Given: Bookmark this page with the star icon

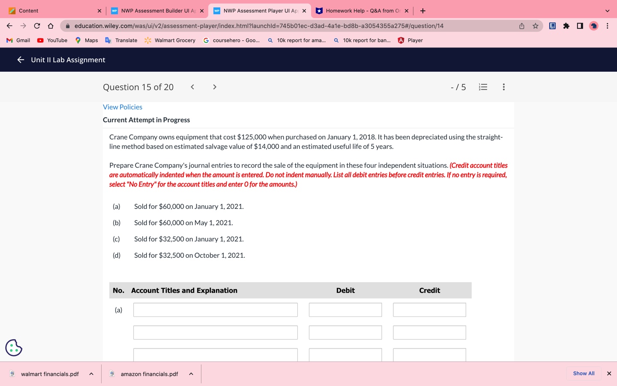Looking at the screenshot, I should (x=535, y=26).
